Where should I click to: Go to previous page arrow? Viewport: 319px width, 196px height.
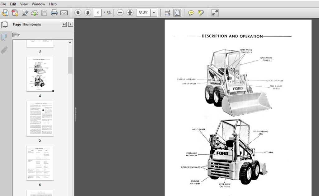pyautogui.click(x=78, y=13)
